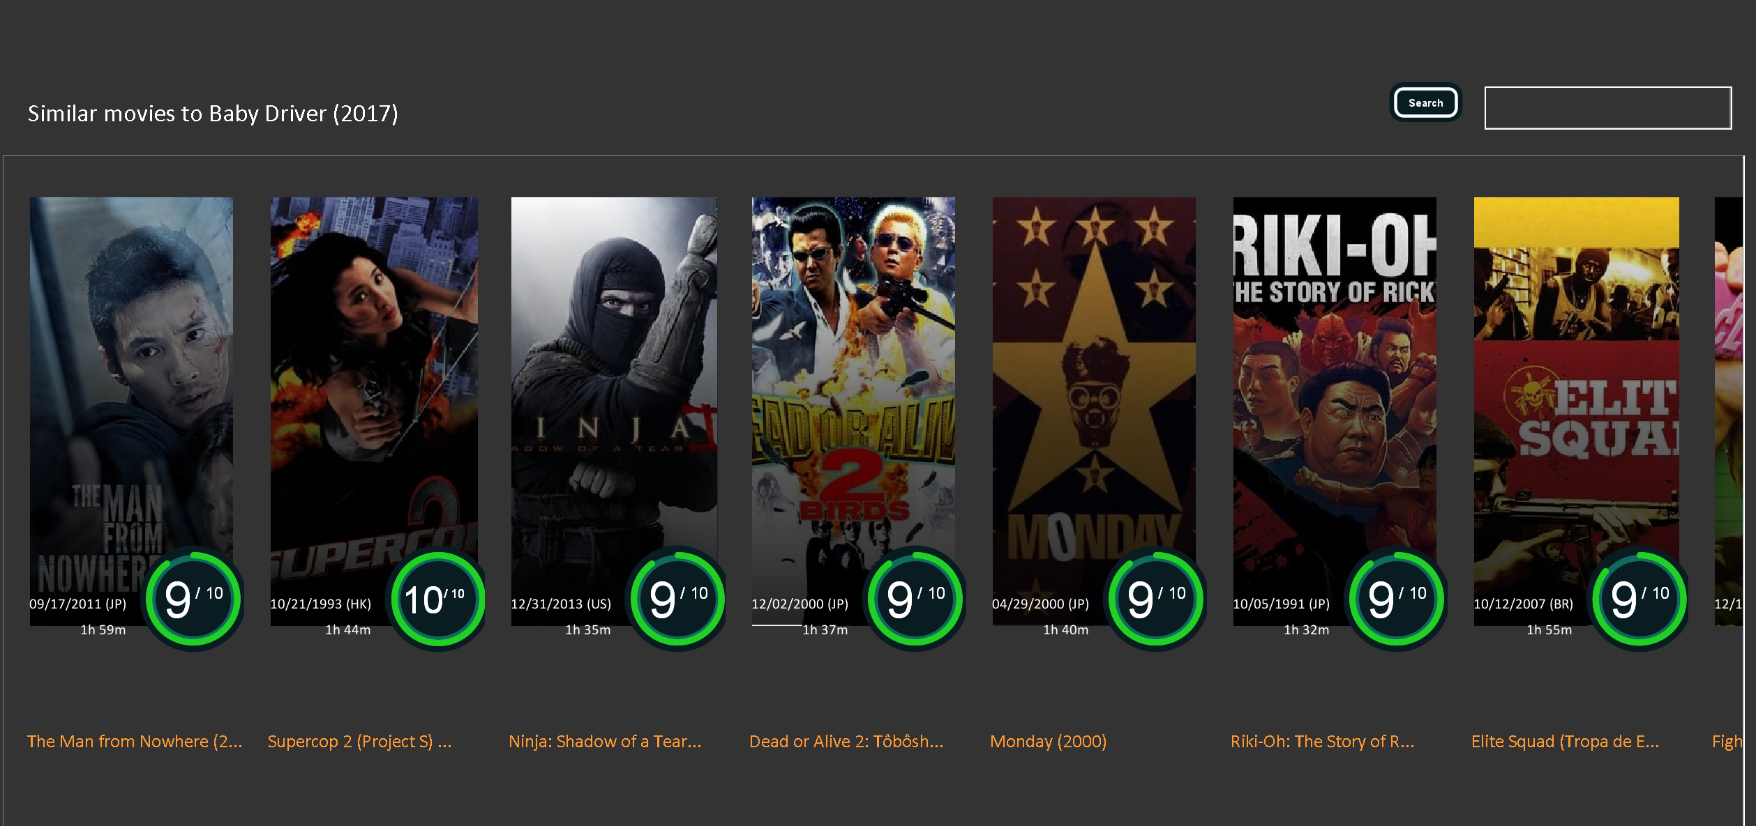Open the Riki-Oh Story of Ricky poster
The width and height of the screenshot is (1756, 826).
coord(1335,411)
